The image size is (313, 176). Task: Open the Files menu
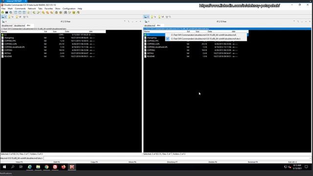(x=3, y=9)
